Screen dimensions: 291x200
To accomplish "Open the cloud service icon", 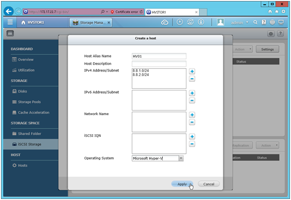I will [165, 23].
